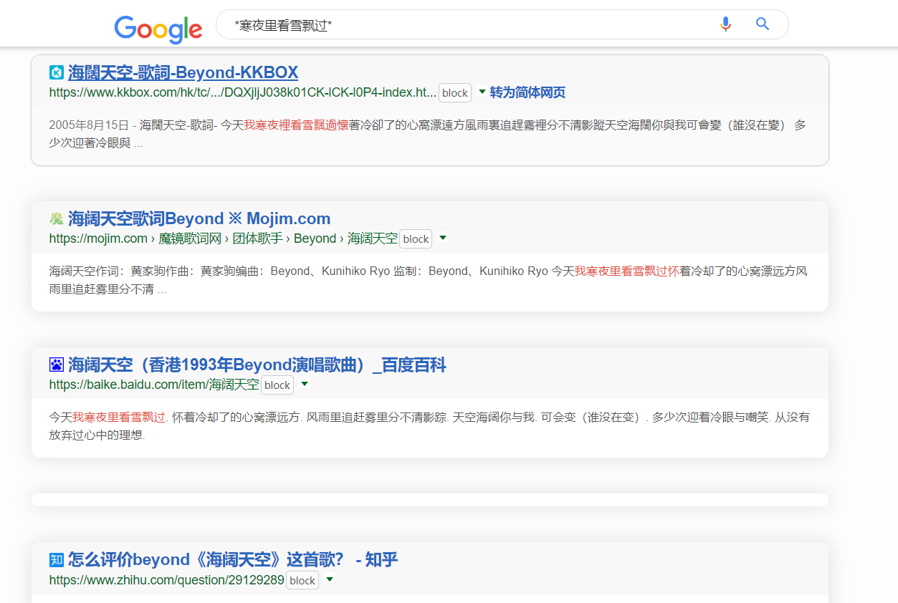Expand the dropdown arrow after KKBOX URL

click(x=482, y=92)
